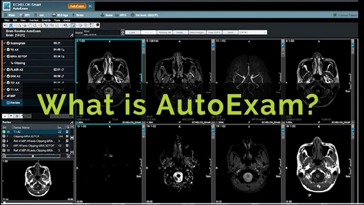Image resolution: width=364 pixels, height=205 pixels.
Task: Click the Clipping sub-item under MRA 3DTOF
Action: tap(20, 63)
